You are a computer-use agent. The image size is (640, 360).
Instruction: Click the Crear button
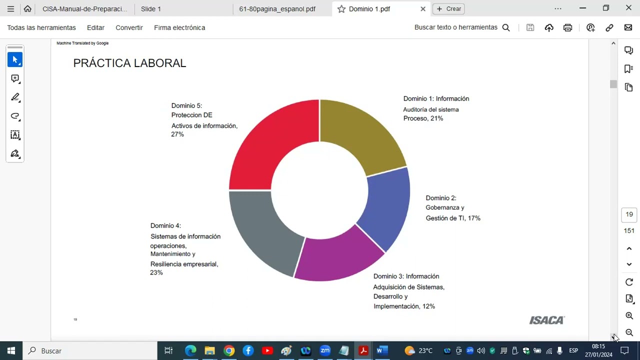tap(448, 9)
